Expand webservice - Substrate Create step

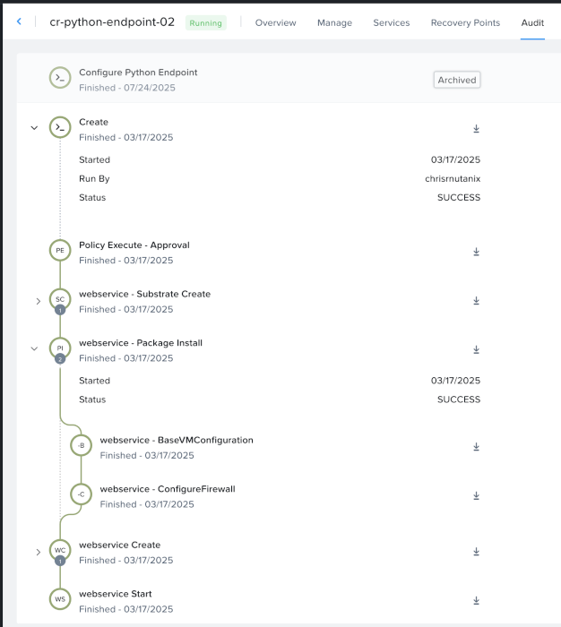(38, 301)
